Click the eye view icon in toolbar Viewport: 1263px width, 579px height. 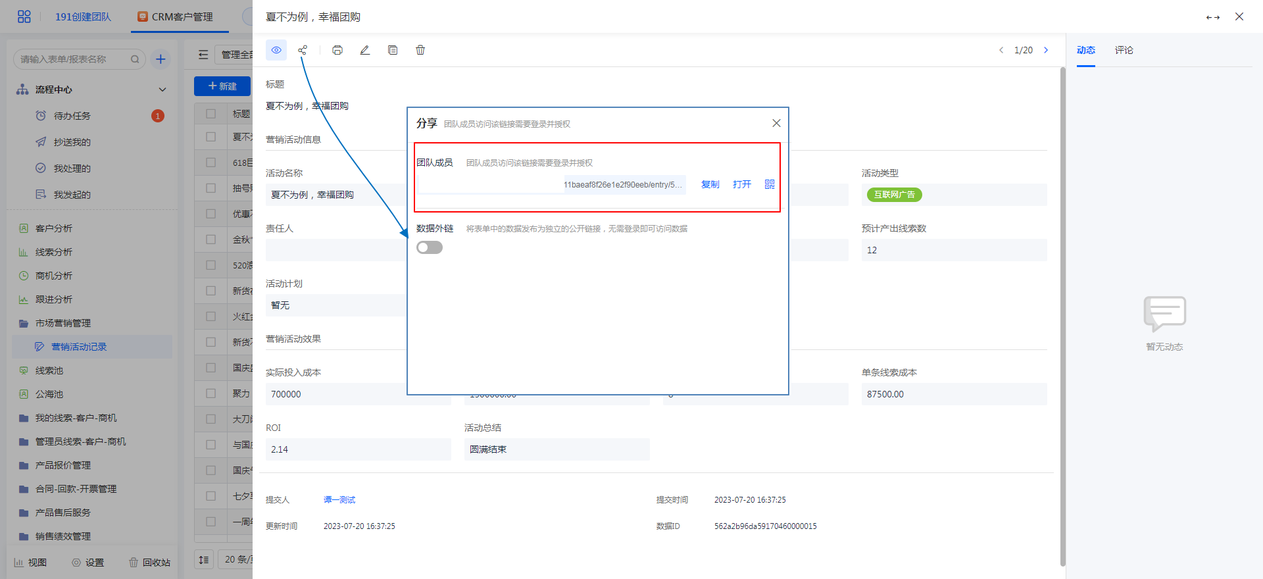point(276,50)
